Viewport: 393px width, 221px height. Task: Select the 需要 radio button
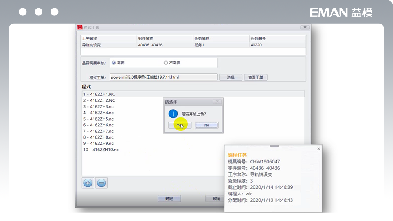[x=114, y=63]
